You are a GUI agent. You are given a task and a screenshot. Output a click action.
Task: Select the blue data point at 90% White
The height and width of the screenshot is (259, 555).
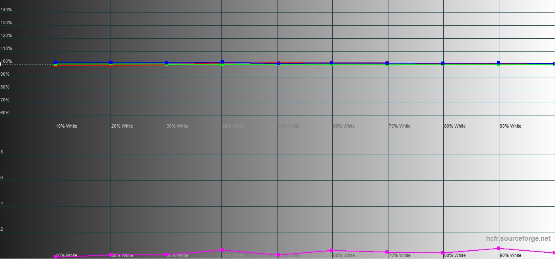coord(499,63)
